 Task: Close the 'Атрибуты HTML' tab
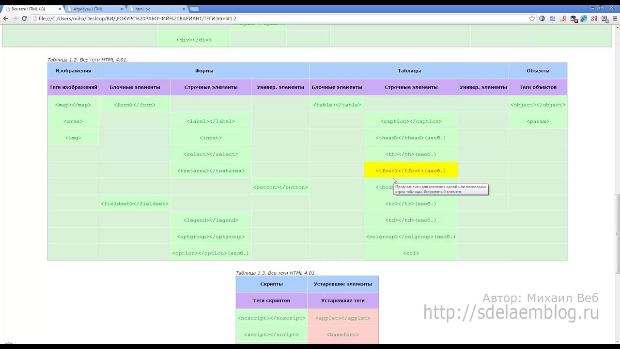coord(122,9)
